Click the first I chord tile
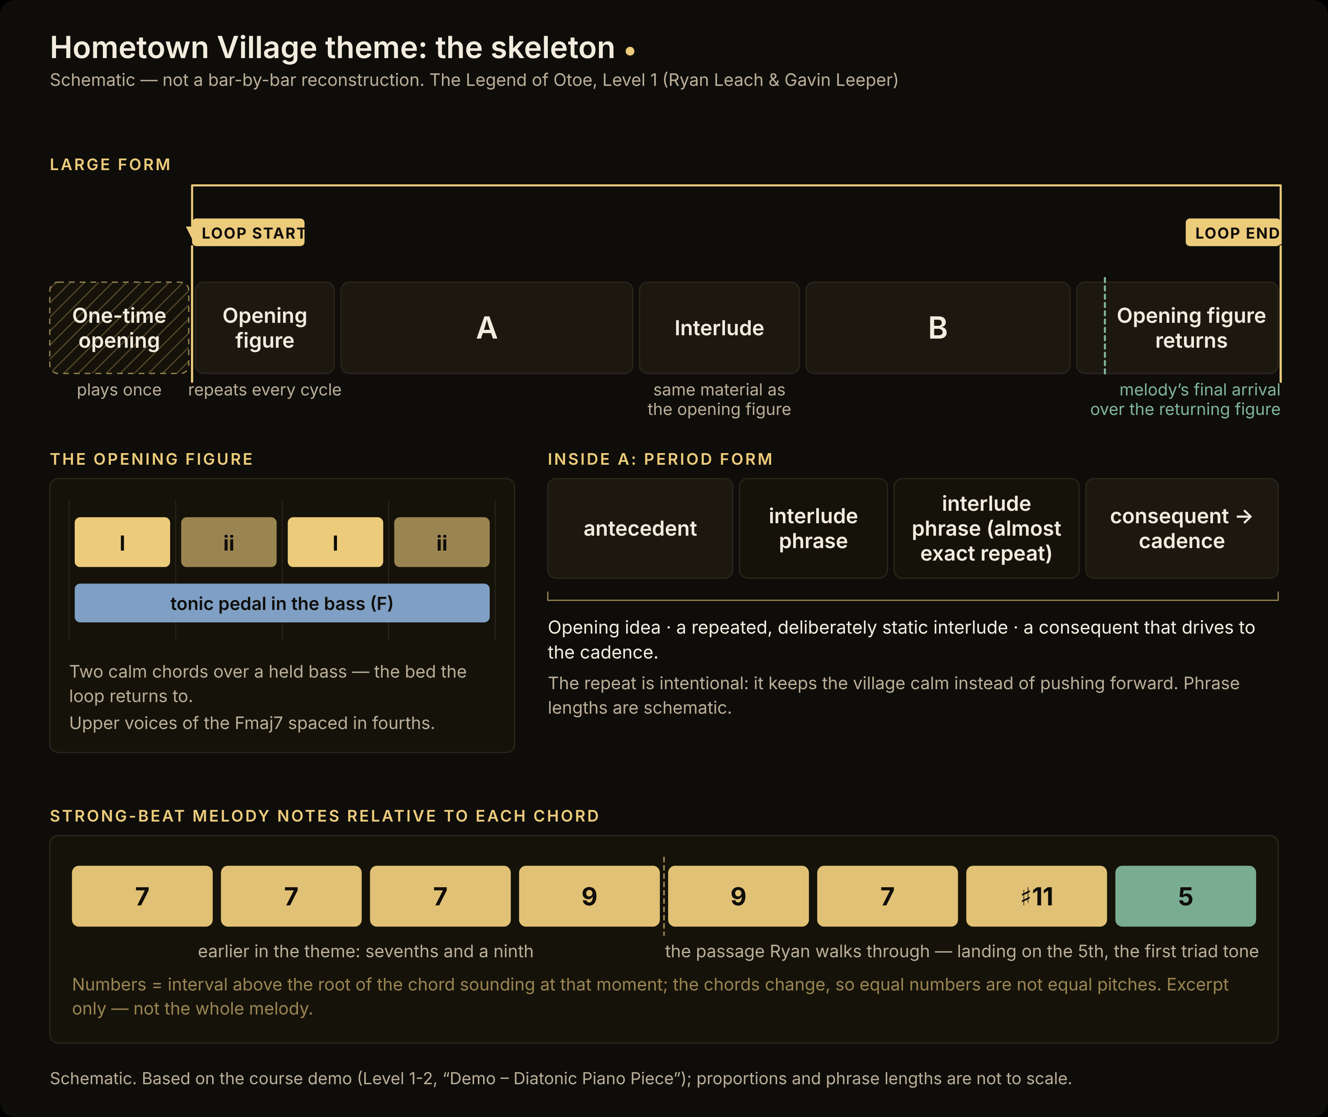The width and height of the screenshot is (1328, 1117). click(x=122, y=542)
